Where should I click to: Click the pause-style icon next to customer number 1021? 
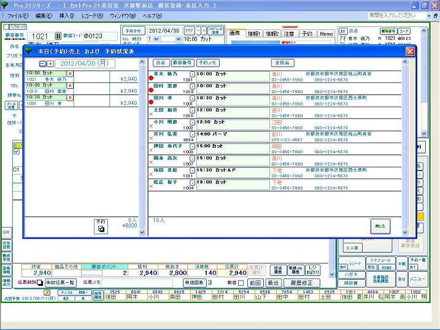[58, 36]
